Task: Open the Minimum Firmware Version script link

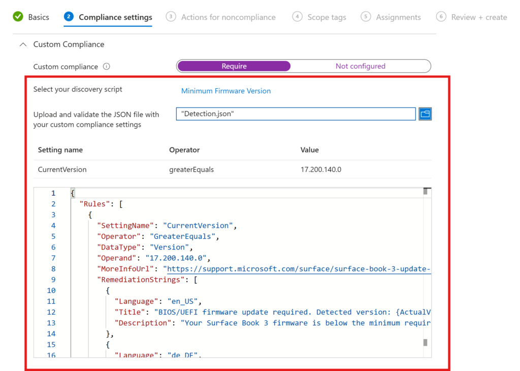Action: pyautogui.click(x=226, y=91)
